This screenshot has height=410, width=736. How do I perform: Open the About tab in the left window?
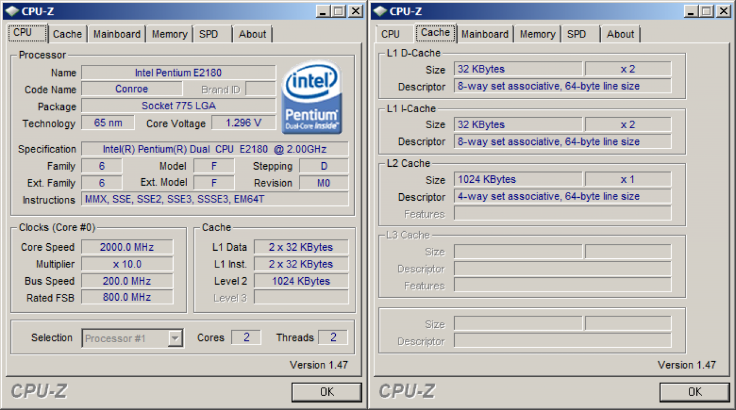(x=252, y=34)
